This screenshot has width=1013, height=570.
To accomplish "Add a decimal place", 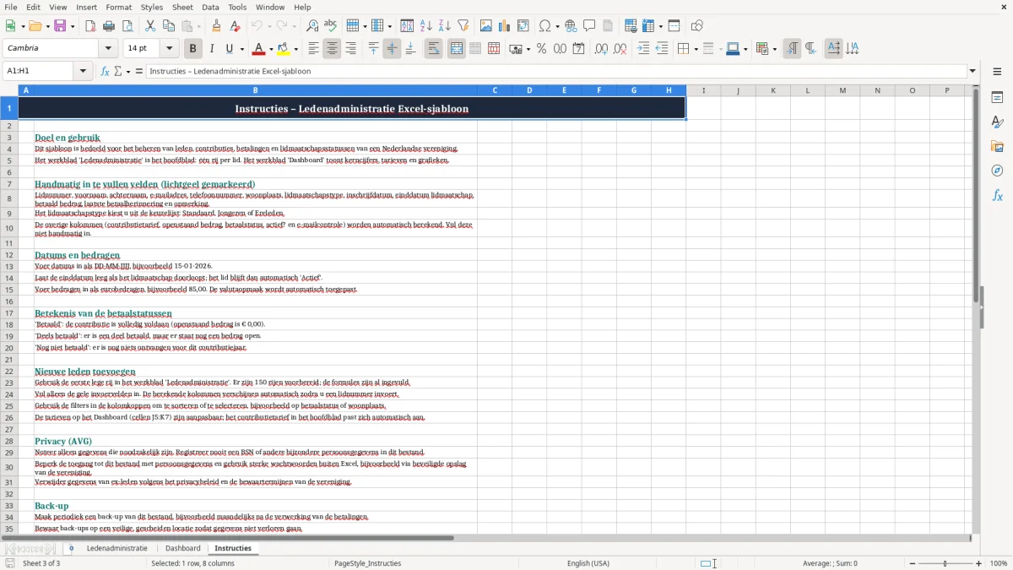I will (601, 49).
